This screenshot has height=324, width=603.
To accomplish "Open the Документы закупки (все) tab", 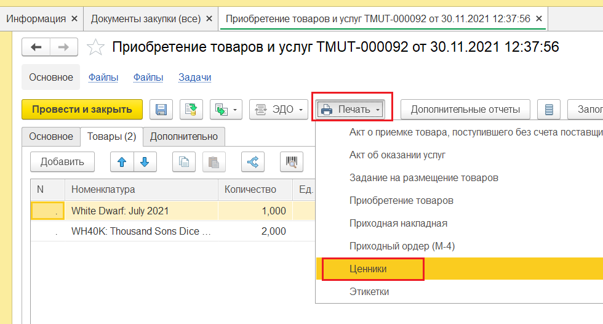I will pos(146,19).
